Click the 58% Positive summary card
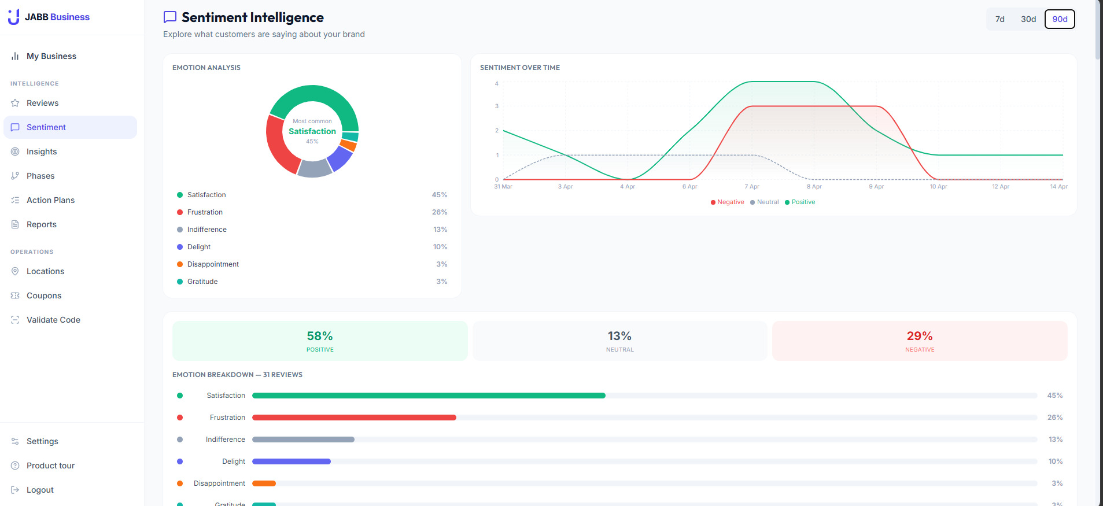Screen dimensions: 1103x506 pyautogui.click(x=320, y=341)
